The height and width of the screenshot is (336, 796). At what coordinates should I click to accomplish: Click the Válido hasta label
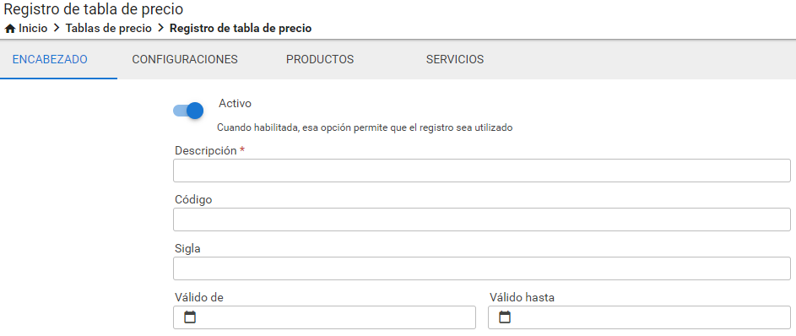click(x=522, y=297)
